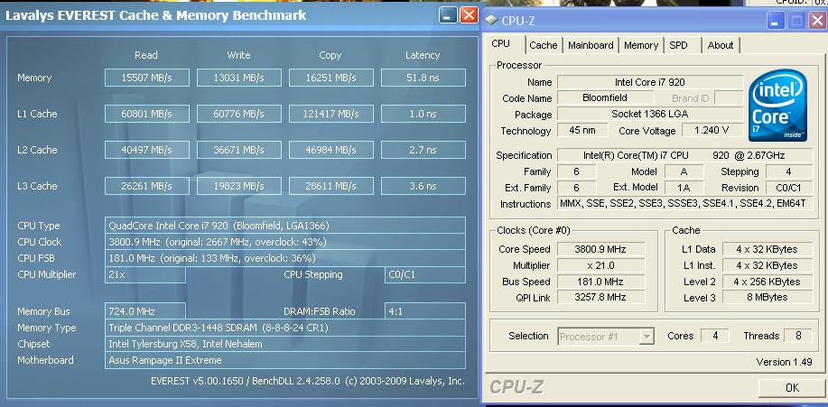The width and height of the screenshot is (828, 407).
Task: Click the CPU-Z Specification field
Action: (685, 155)
